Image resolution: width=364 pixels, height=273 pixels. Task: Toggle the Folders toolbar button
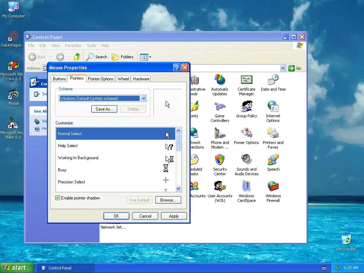(x=123, y=57)
